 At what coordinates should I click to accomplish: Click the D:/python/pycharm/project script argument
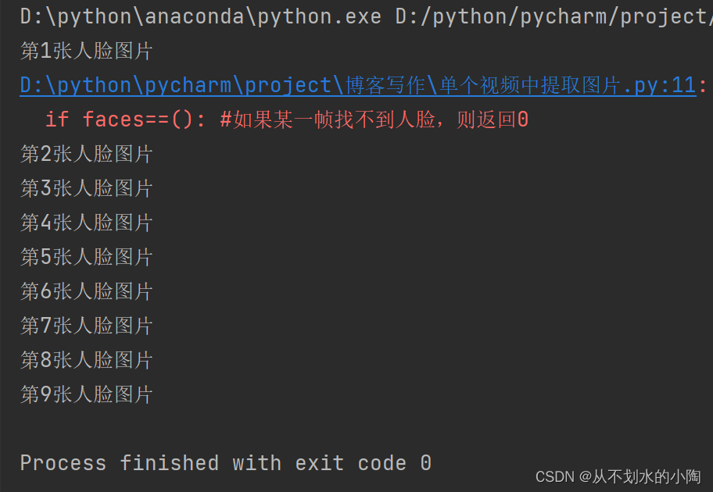547,16
